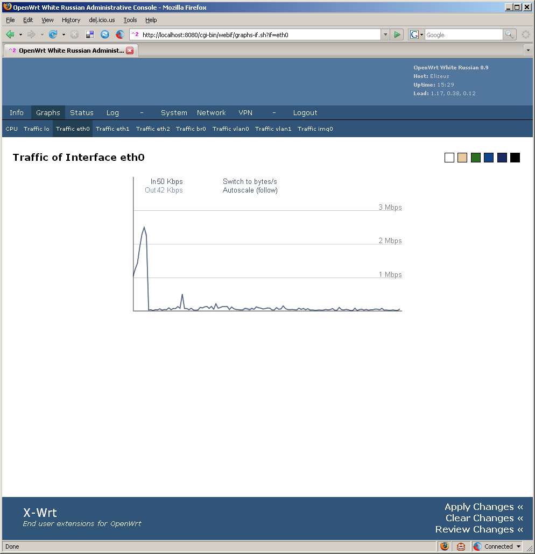Show the Traffic lo graph
The height and width of the screenshot is (554, 535).
click(37, 129)
